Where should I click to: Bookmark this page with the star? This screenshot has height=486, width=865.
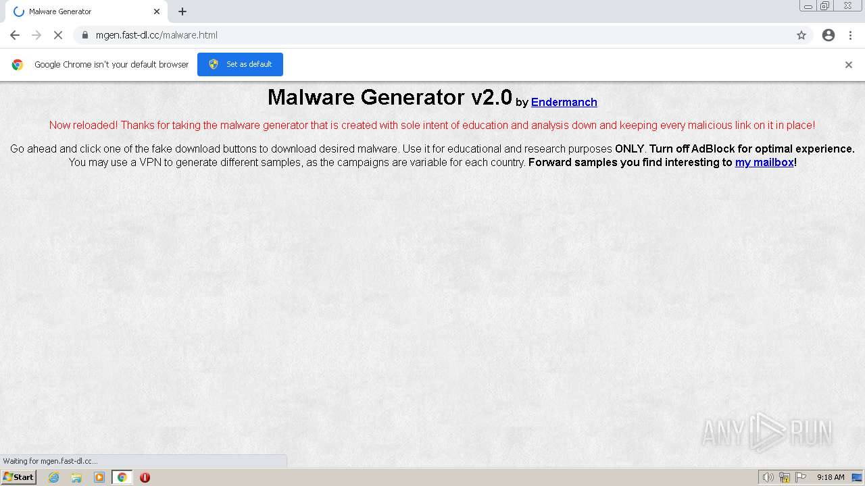click(801, 35)
